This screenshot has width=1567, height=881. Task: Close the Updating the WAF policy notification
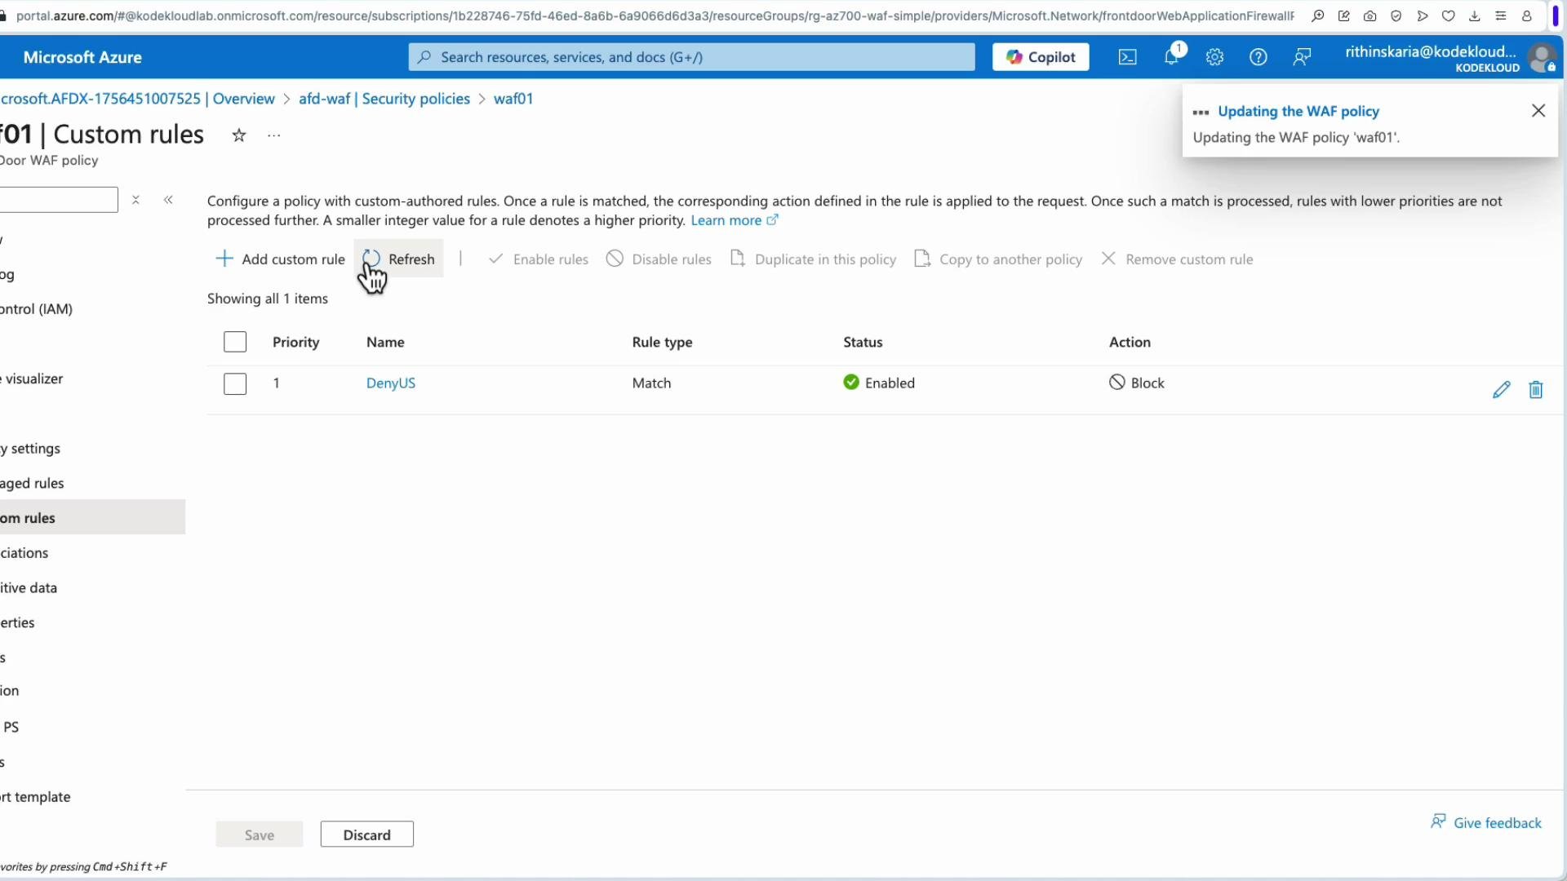[x=1538, y=111]
